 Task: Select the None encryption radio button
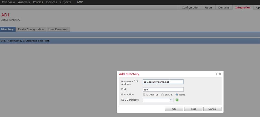pos(177,95)
